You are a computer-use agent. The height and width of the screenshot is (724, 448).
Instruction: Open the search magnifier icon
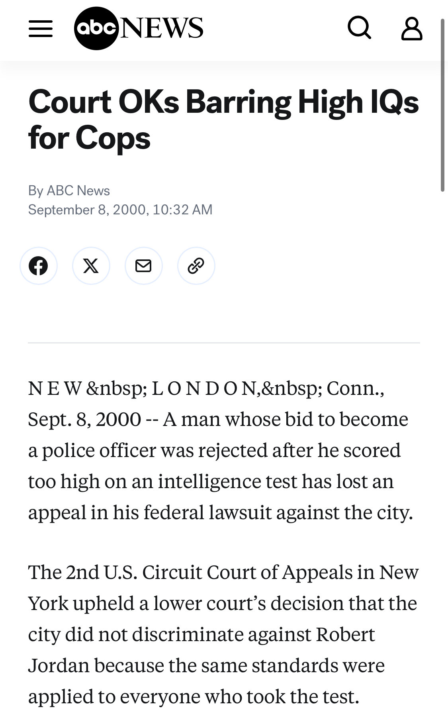tap(360, 28)
